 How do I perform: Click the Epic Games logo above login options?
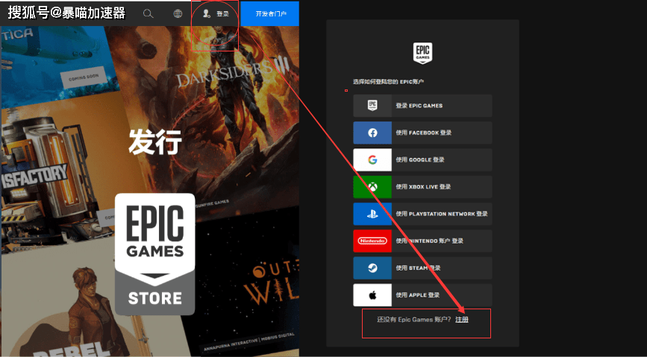(422, 53)
